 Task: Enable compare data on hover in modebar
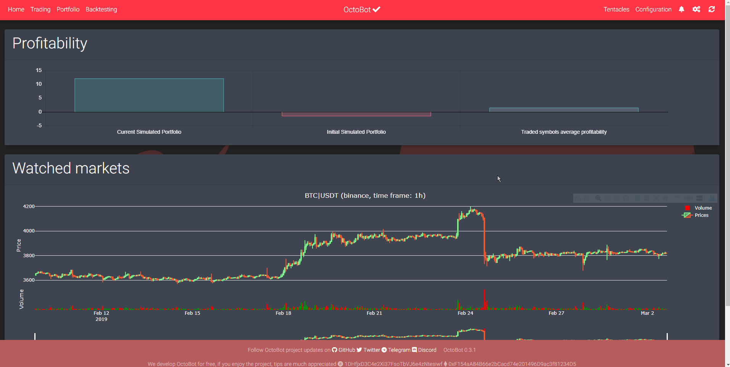(699, 198)
